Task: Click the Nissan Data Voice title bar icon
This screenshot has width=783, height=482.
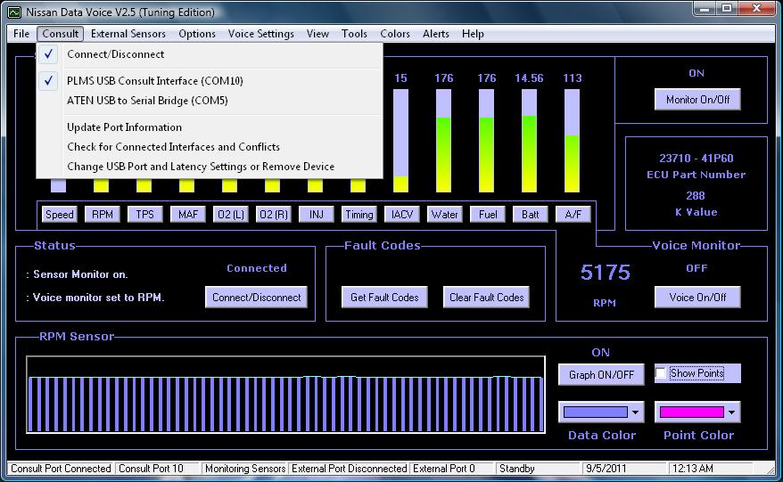Action: (x=14, y=12)
